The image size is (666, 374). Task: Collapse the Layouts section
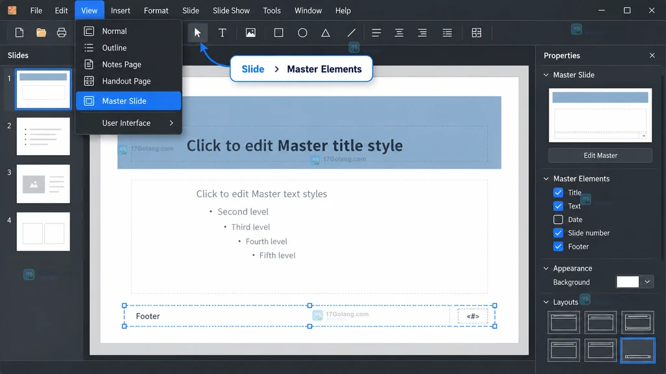coord(546,302)
